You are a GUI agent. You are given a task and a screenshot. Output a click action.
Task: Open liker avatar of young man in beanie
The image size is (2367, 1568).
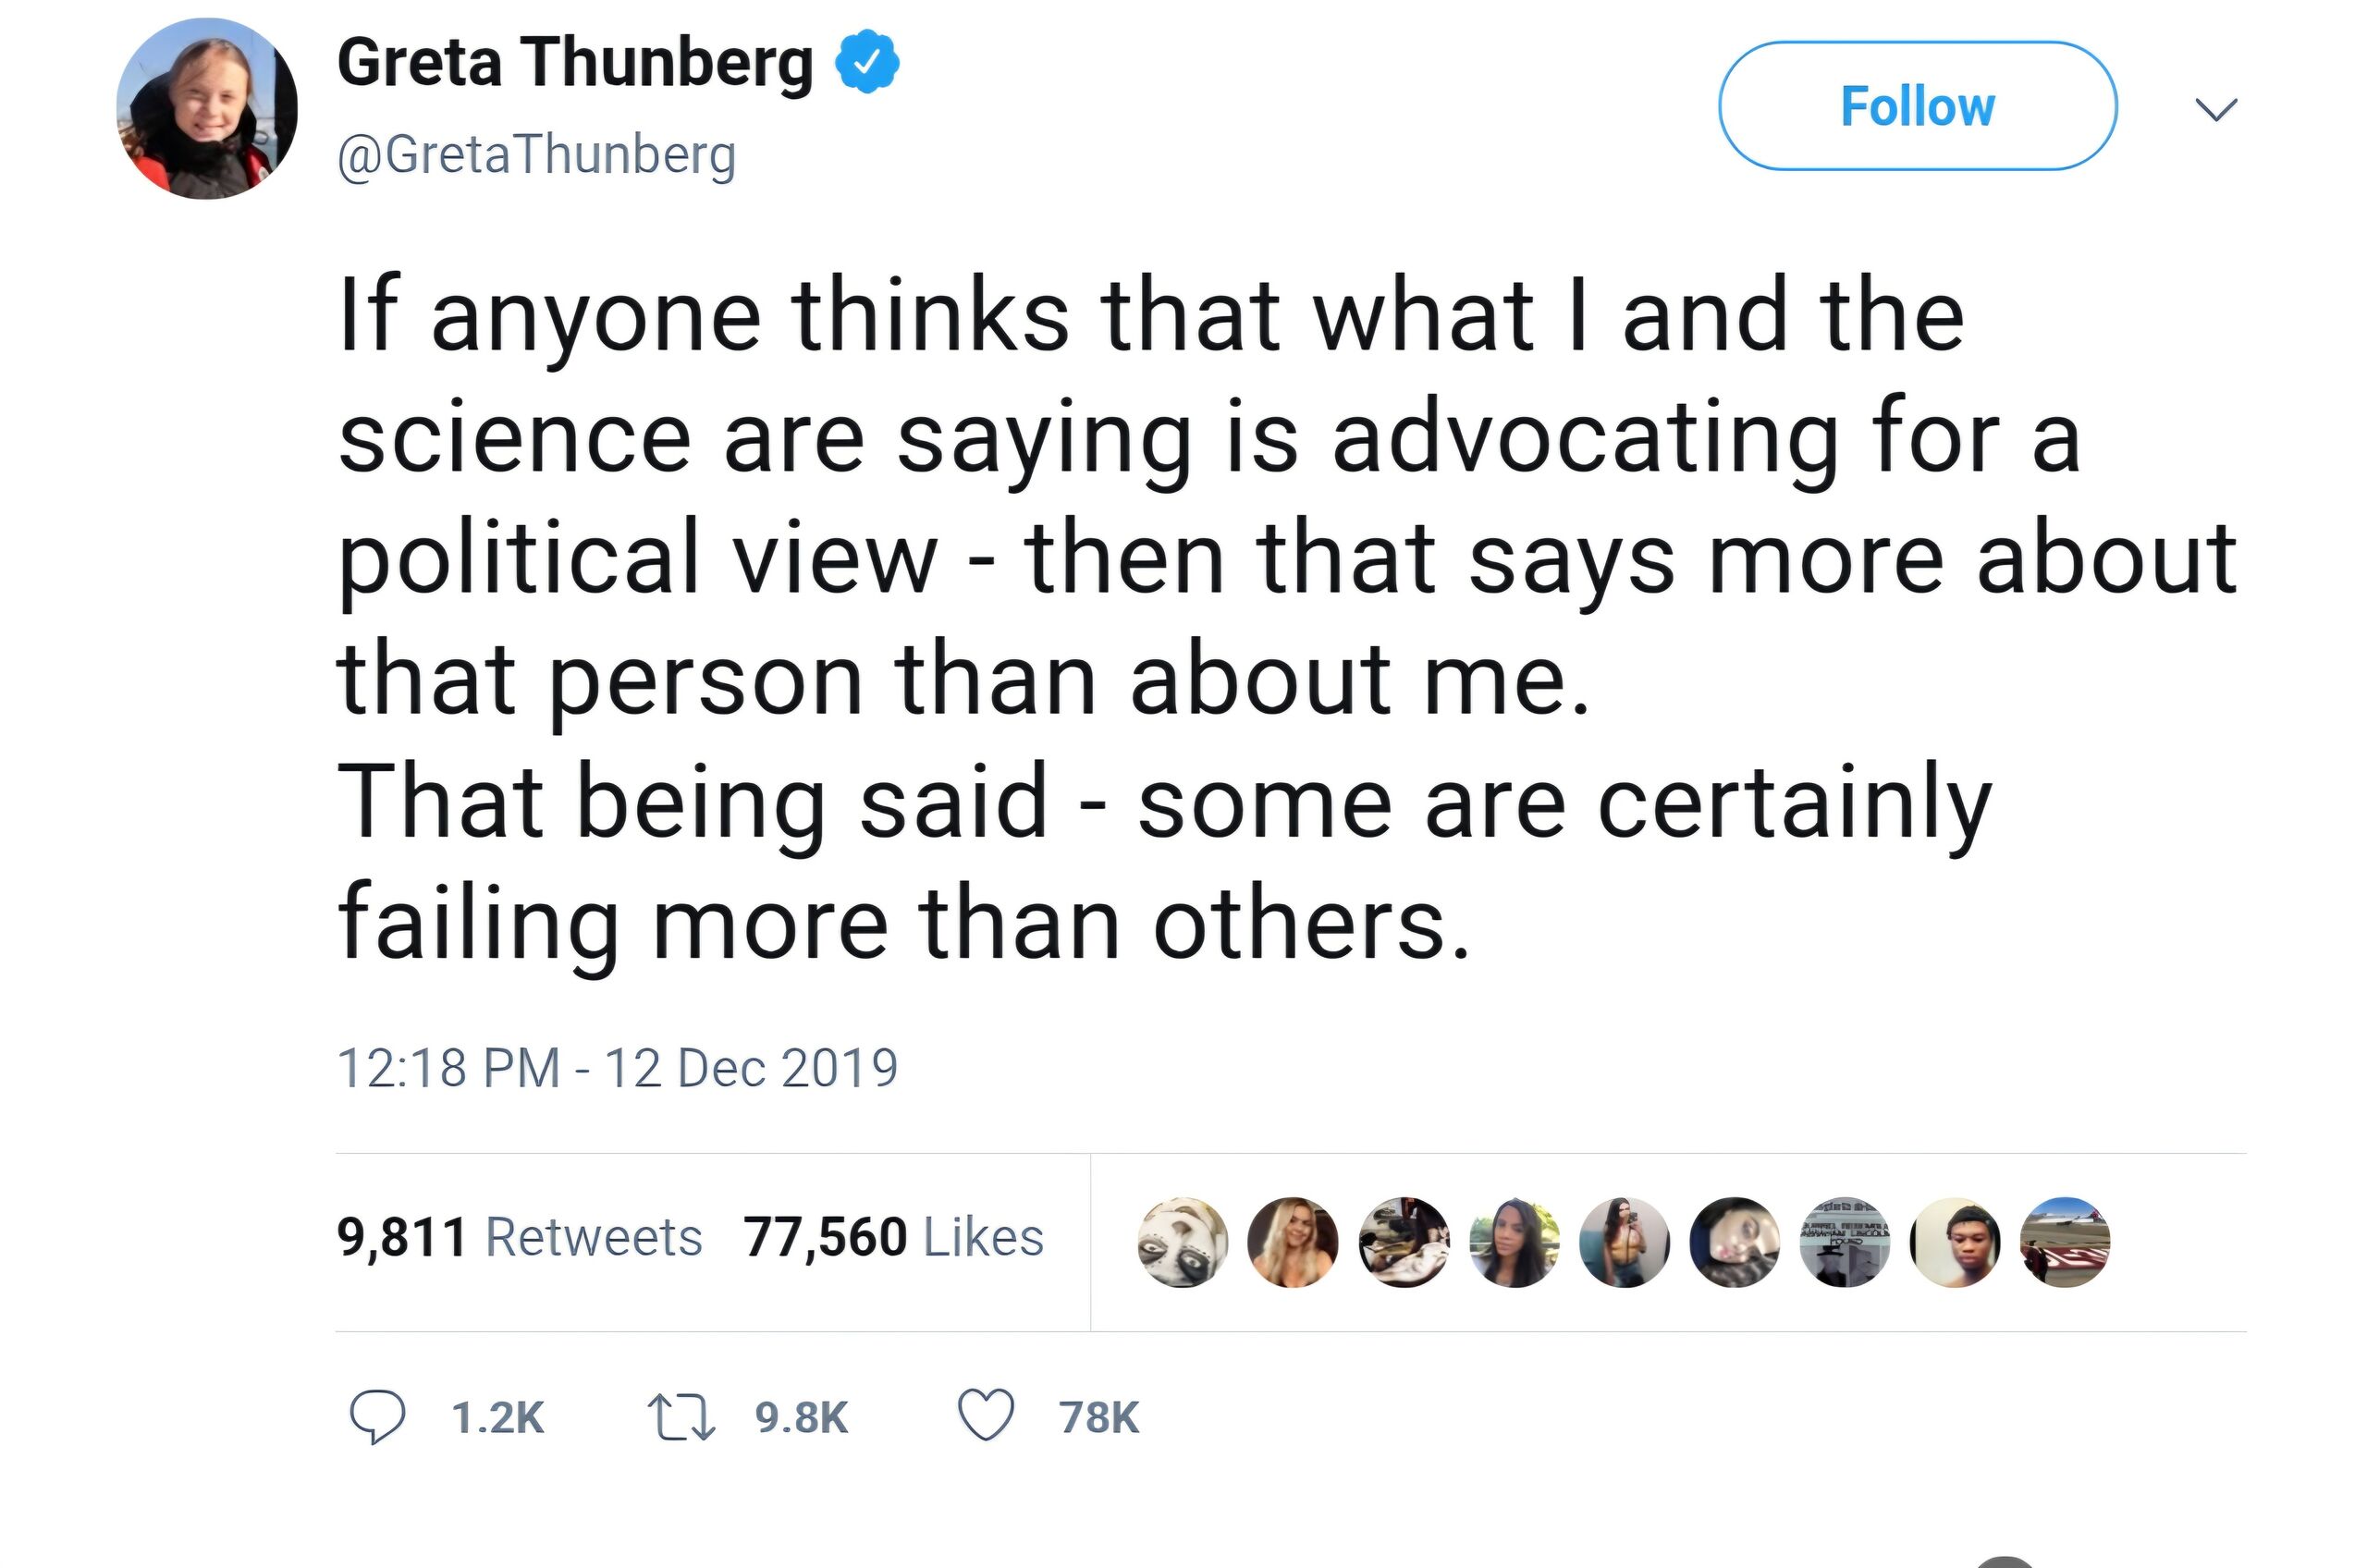point(1955,1242)
